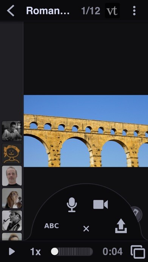Tap the aqueduct slide image
The height and width of the screenshot is (262, 148).
point(86,131)
